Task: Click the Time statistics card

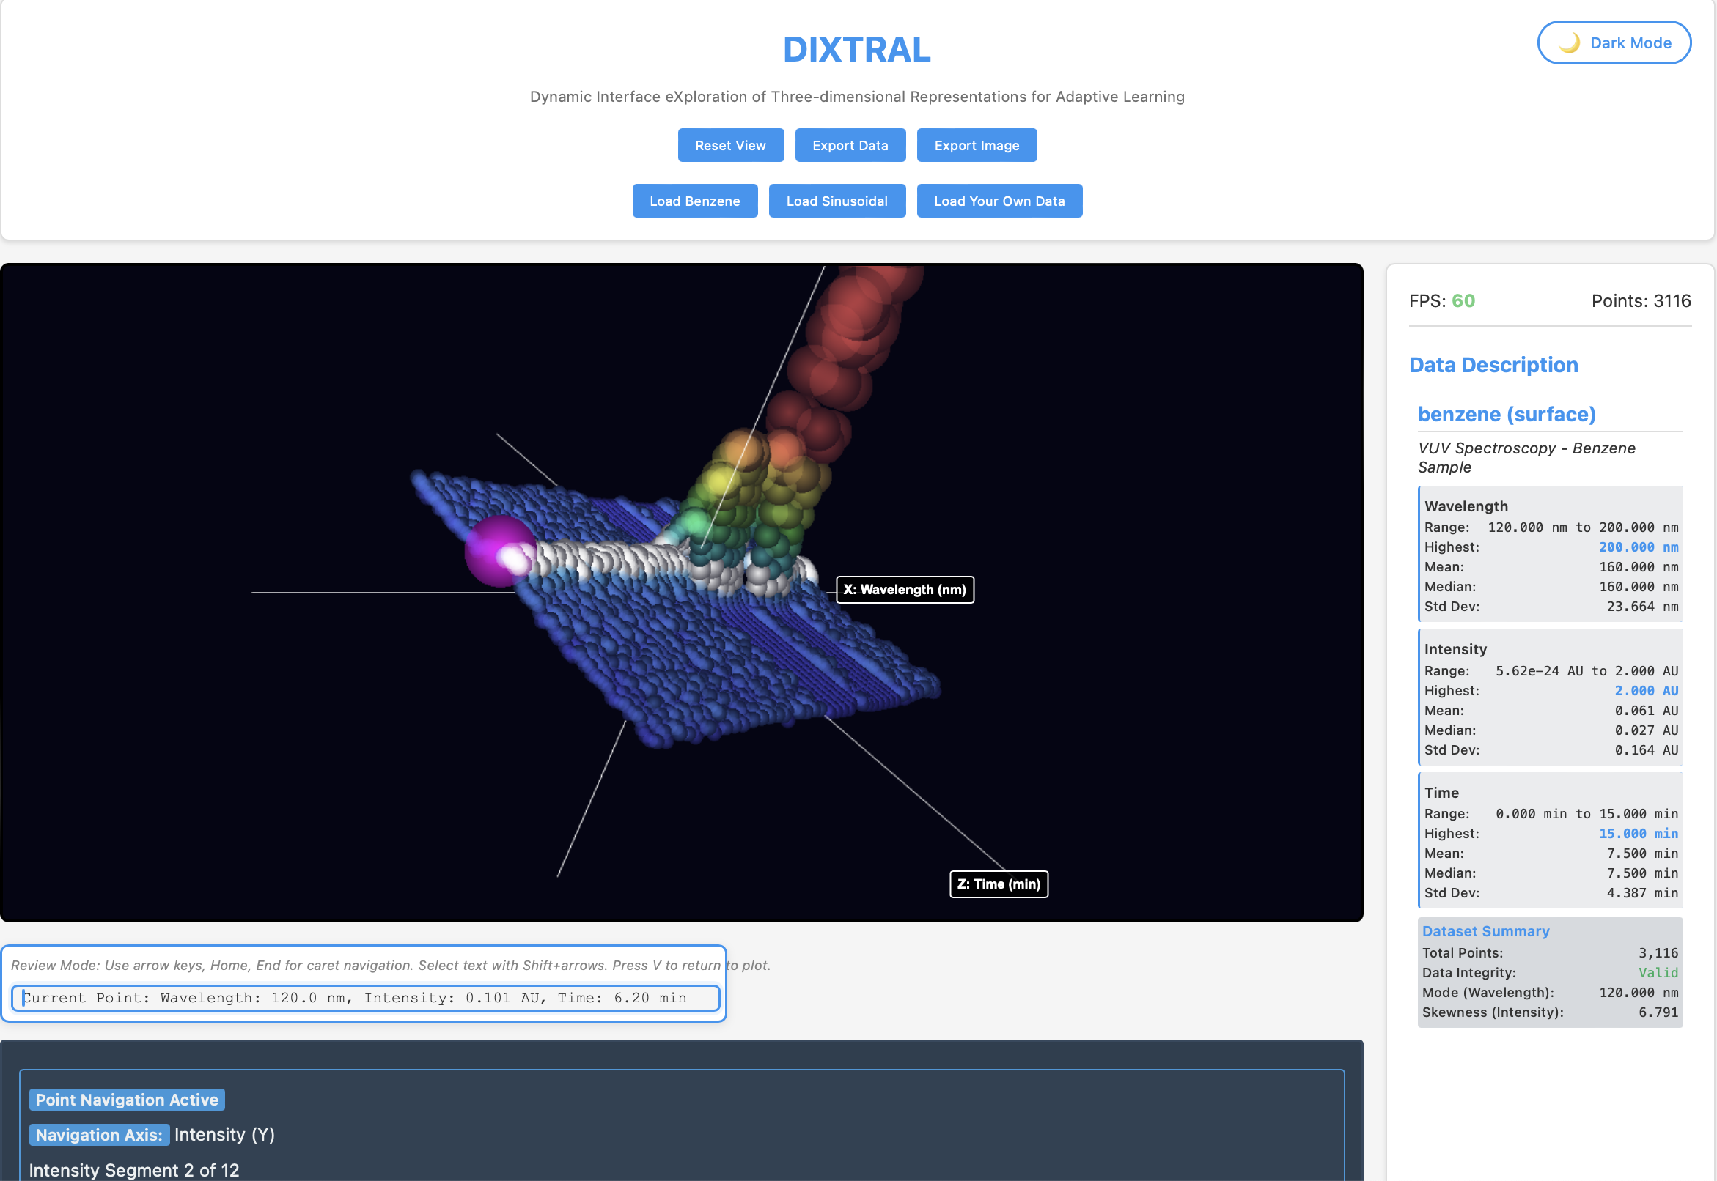Action: pos(1549,841)
